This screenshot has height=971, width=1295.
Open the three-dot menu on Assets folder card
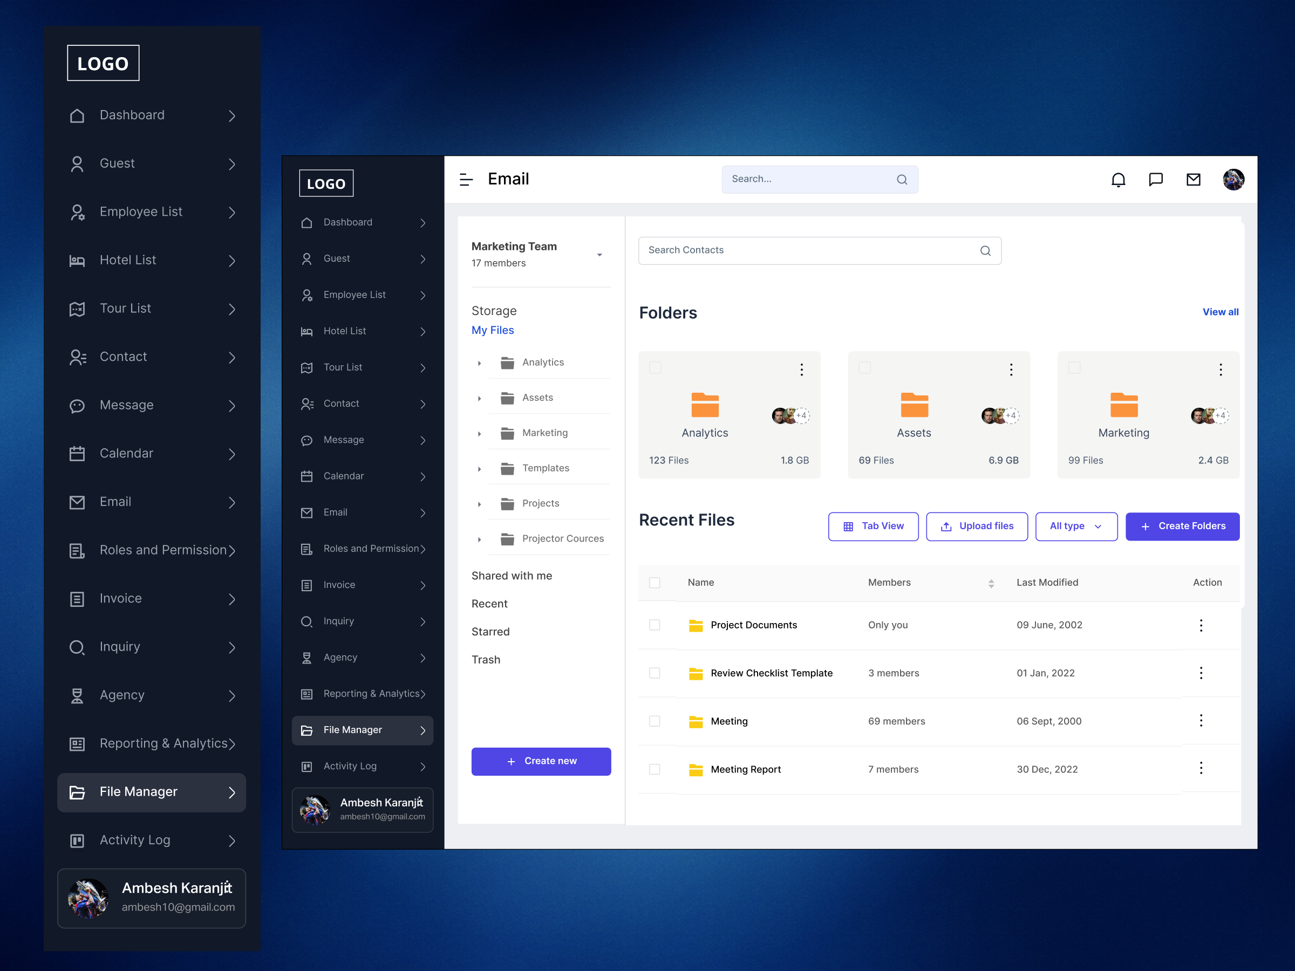point(1011,370)
